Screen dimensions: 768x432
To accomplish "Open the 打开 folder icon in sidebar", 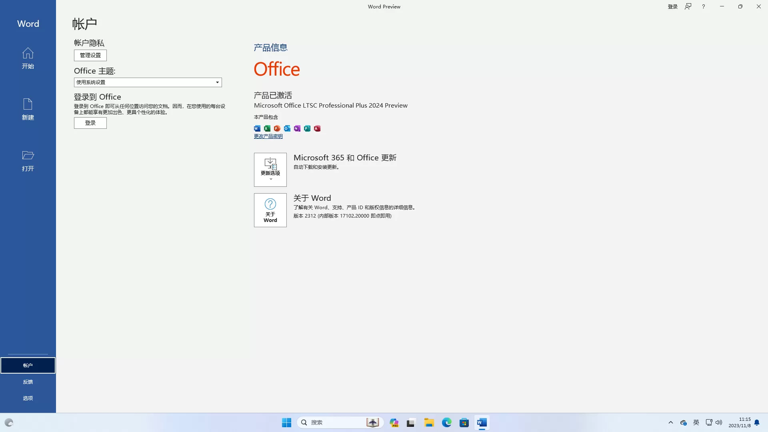I will tap(28, 160).
